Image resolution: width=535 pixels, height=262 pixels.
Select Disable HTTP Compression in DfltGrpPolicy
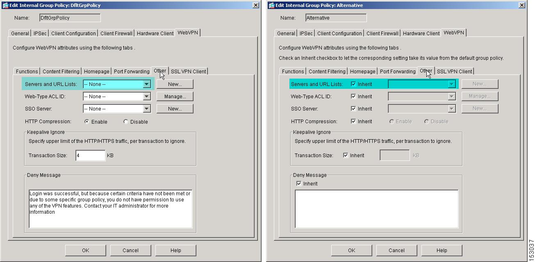coord(126,122)
